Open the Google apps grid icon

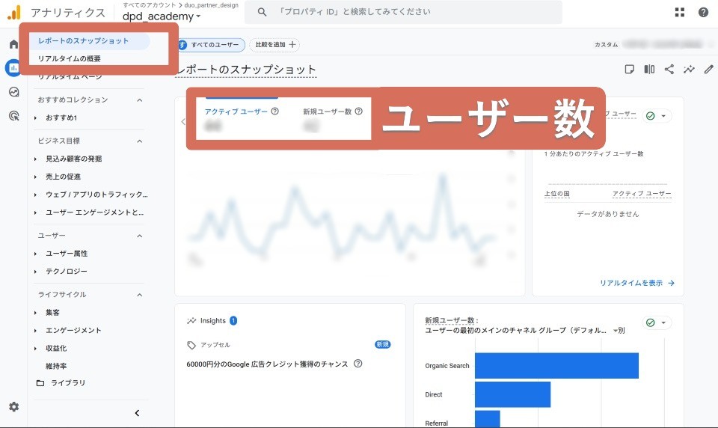click(x=679, y=12)
